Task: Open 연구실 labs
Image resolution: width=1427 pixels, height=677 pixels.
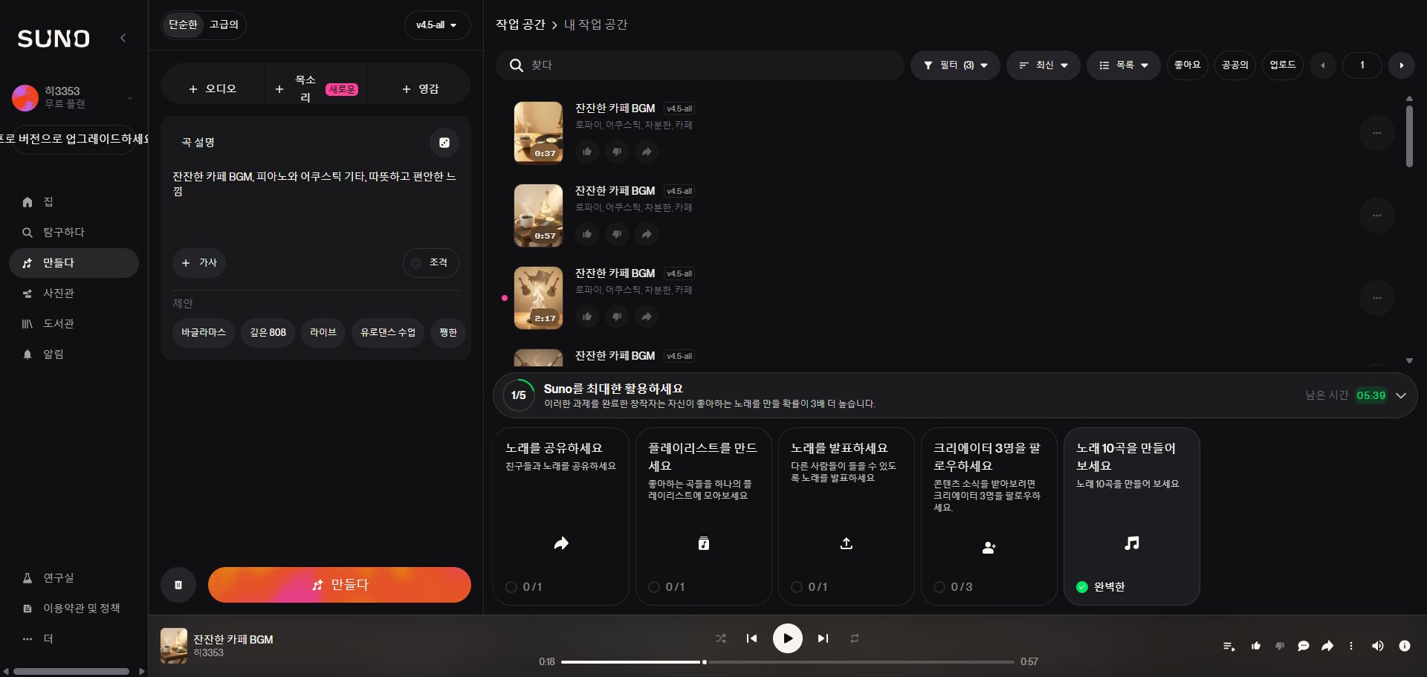Action: 74,578
